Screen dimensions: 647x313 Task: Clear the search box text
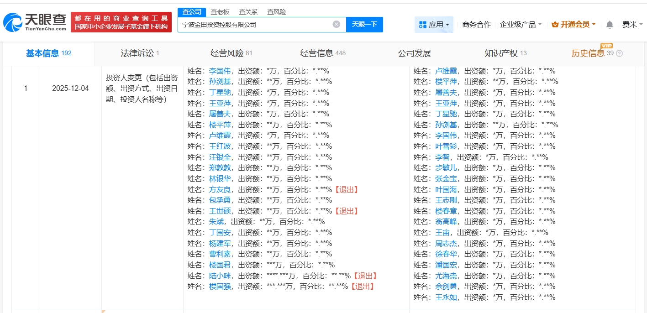click(336, 25)
